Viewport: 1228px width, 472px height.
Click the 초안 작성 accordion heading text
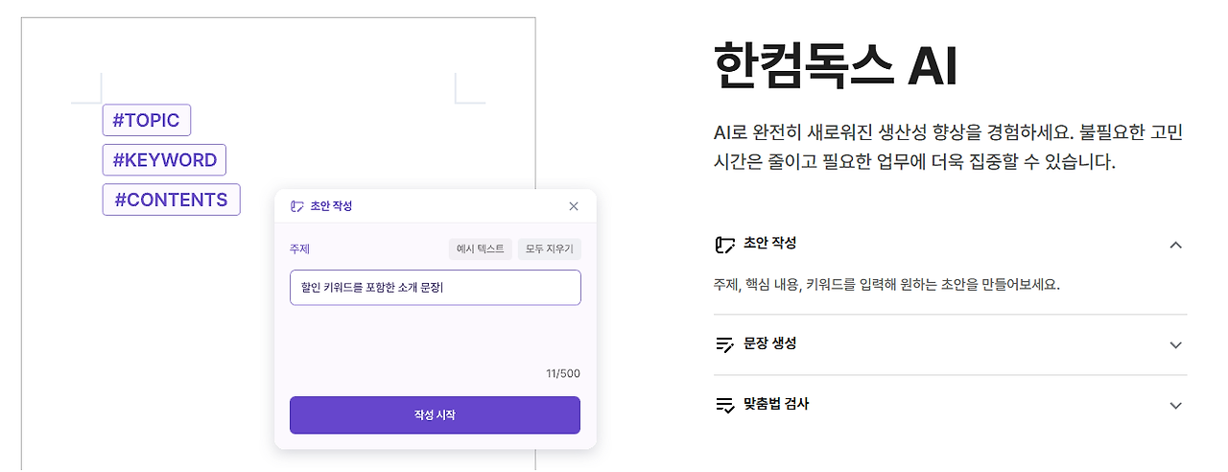click(x=769, y=244)
